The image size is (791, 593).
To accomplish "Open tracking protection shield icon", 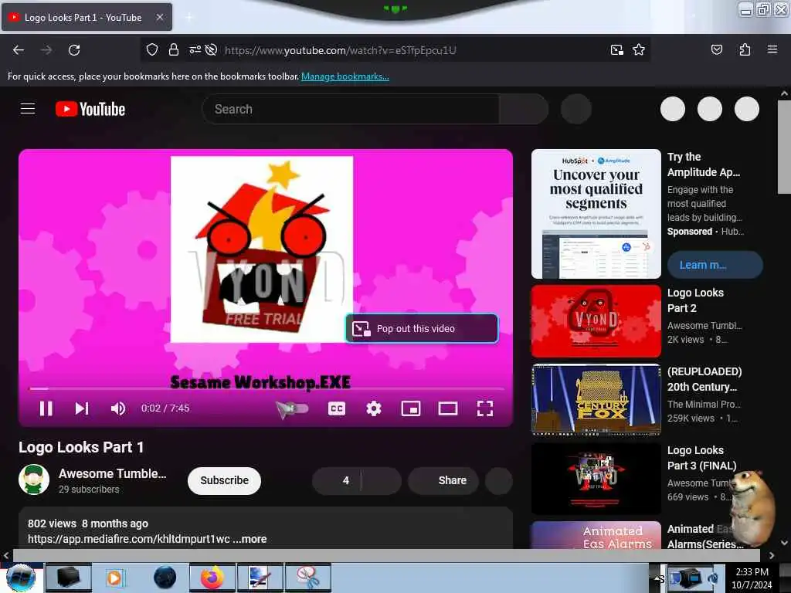I will 152,49.
